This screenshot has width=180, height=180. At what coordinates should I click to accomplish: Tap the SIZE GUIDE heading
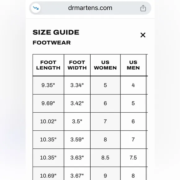(x=56, y=32)
